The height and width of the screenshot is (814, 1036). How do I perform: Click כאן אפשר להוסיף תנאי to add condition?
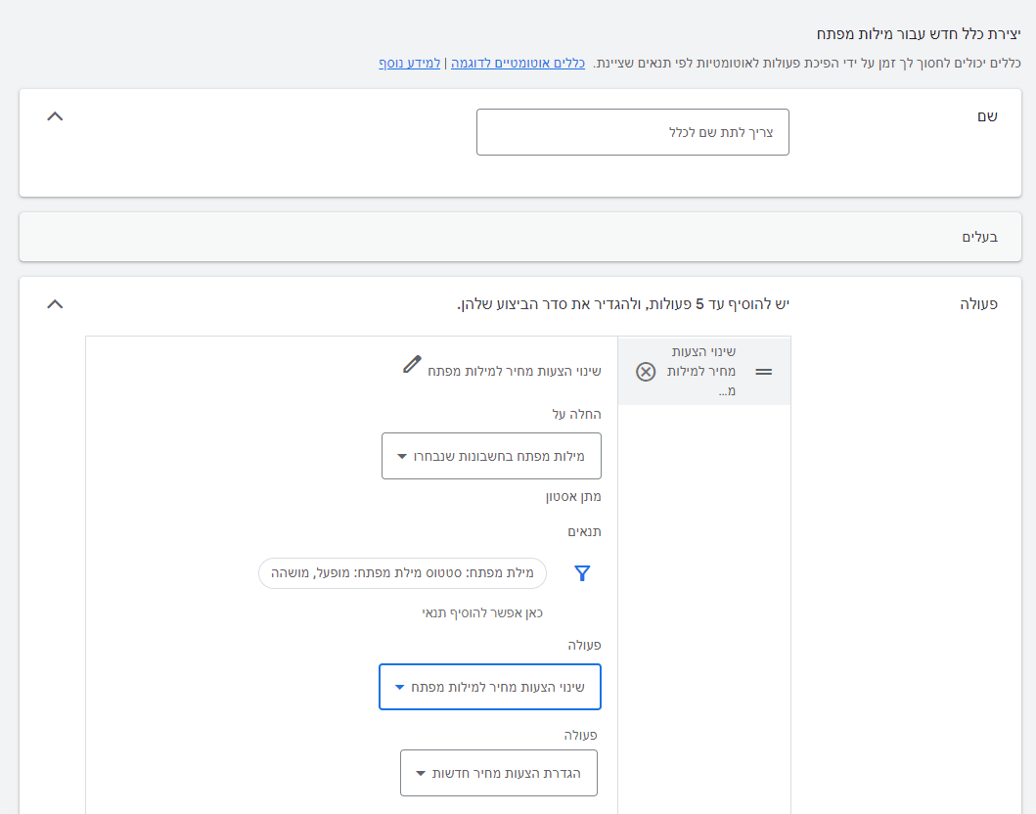pos(482,613)
